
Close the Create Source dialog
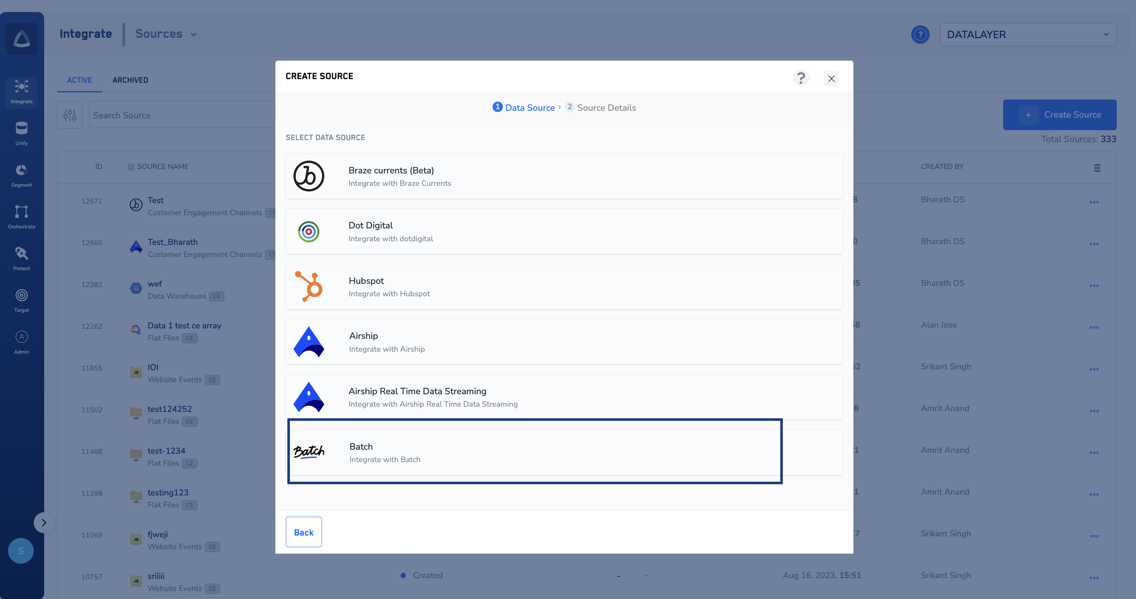831,79
